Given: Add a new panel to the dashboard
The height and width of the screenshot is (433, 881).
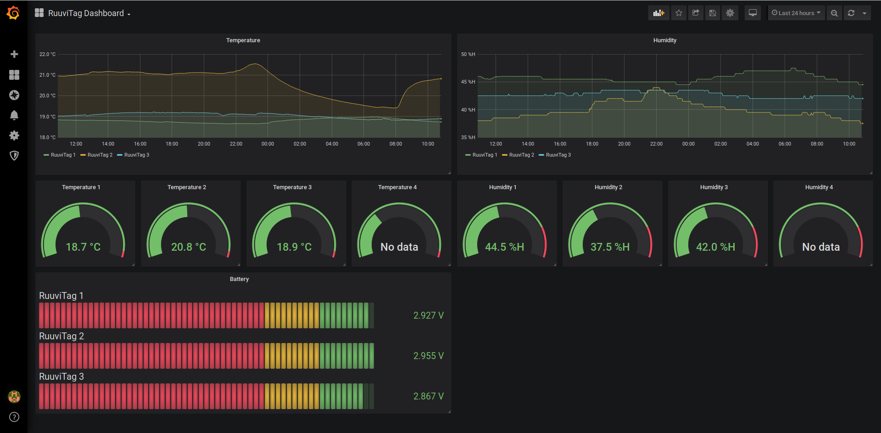Looking at the screenshot, I should click(659, 13).
